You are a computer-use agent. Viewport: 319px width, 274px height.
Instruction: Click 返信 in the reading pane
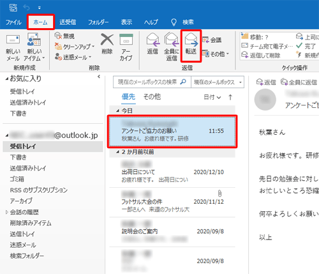coord(266,82)
